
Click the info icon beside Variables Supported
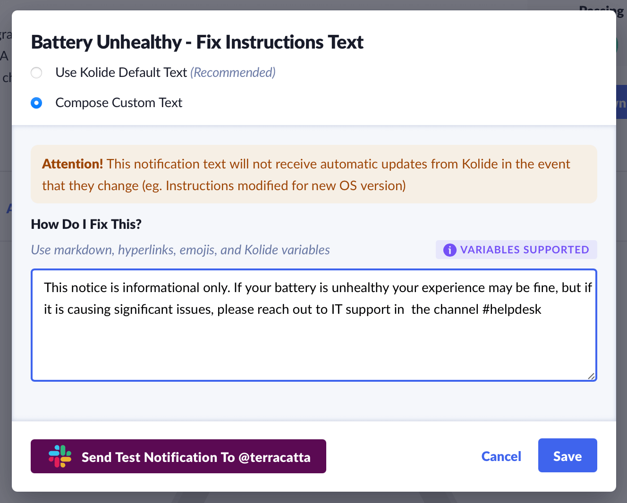click(449, 250)
